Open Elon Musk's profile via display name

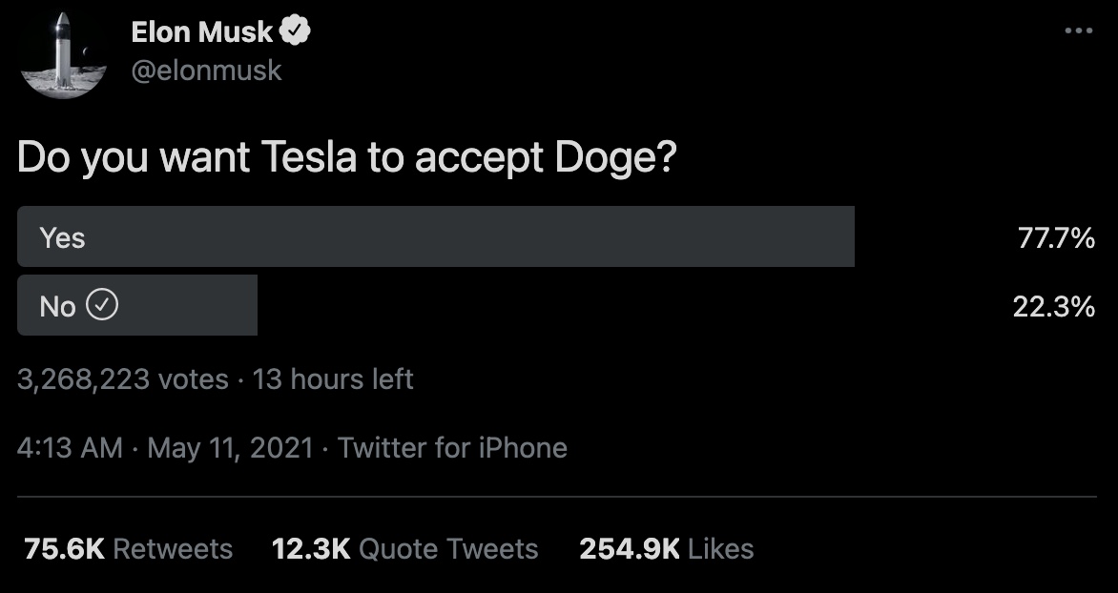click(x=201, y=31)
